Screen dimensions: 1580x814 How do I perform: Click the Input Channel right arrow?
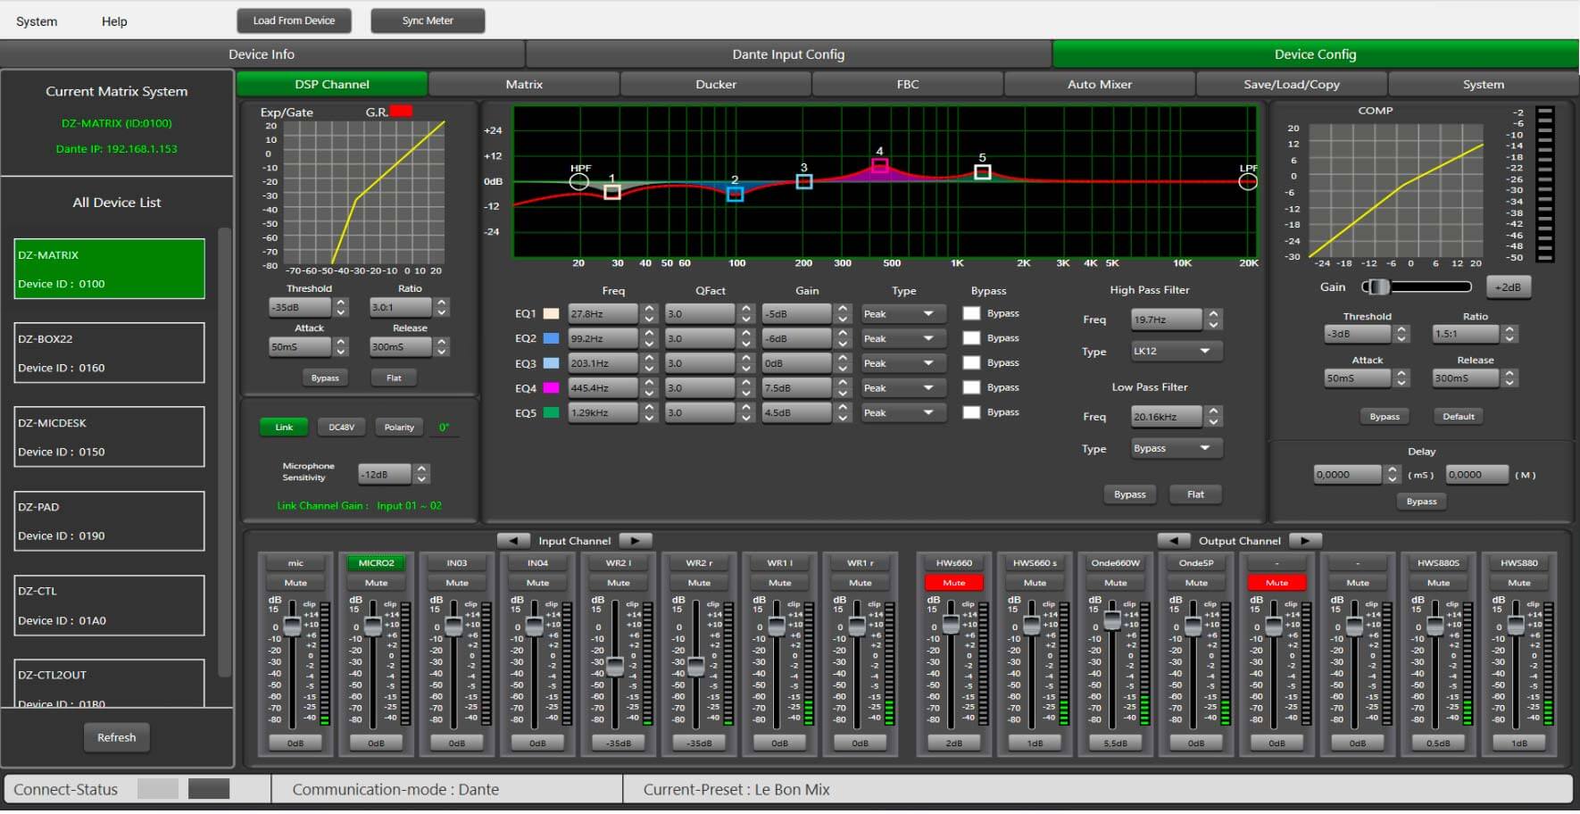tap(635, 541)
